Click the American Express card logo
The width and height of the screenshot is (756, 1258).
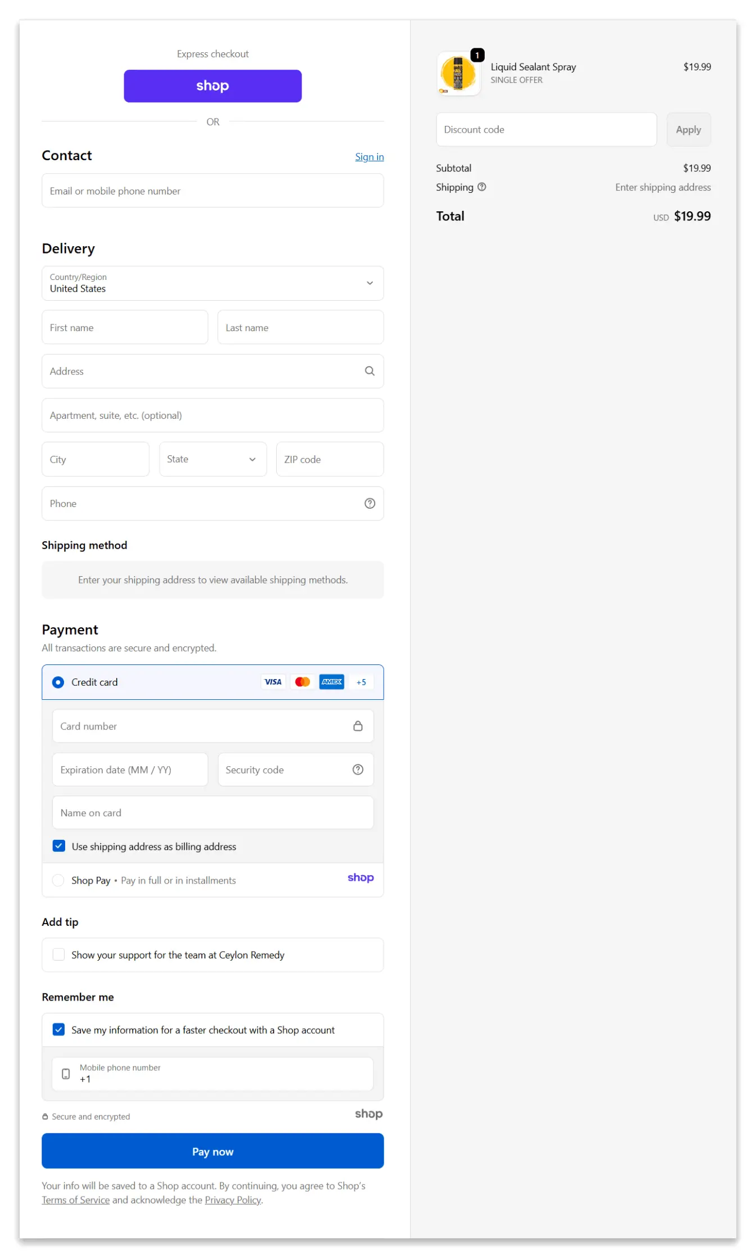[331, 682]
